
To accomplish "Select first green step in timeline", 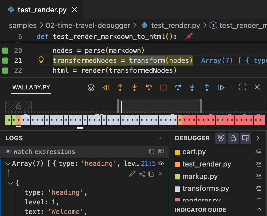I will click(x=6, y=120).
